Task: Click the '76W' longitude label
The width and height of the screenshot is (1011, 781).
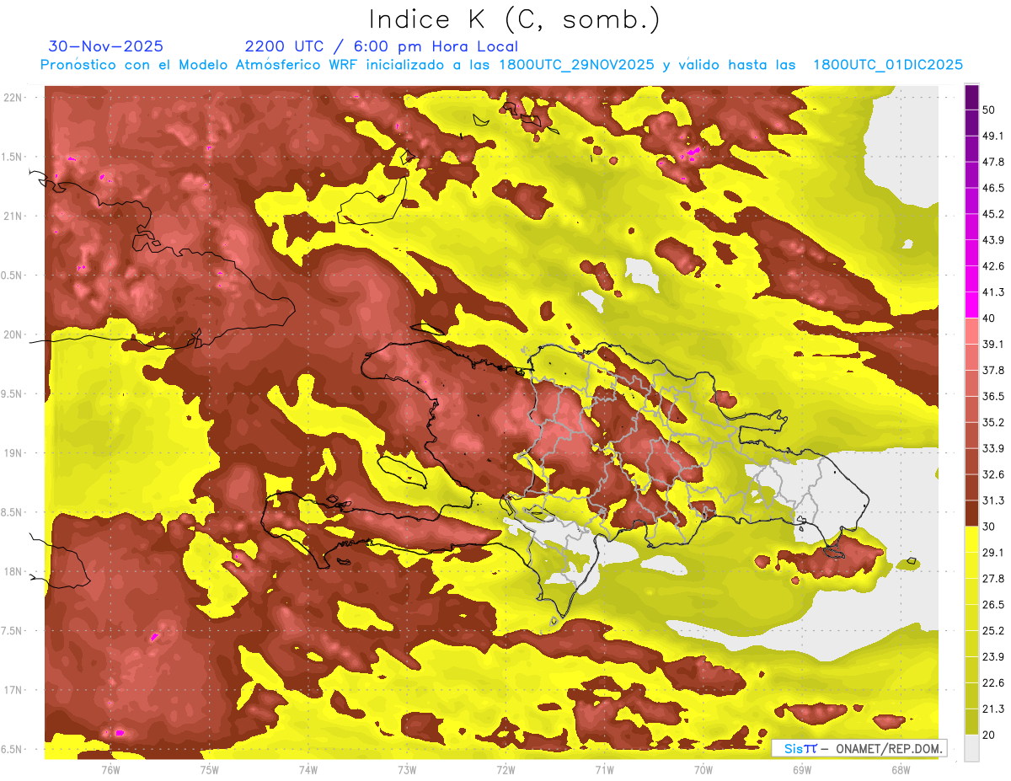Action: 110,769
